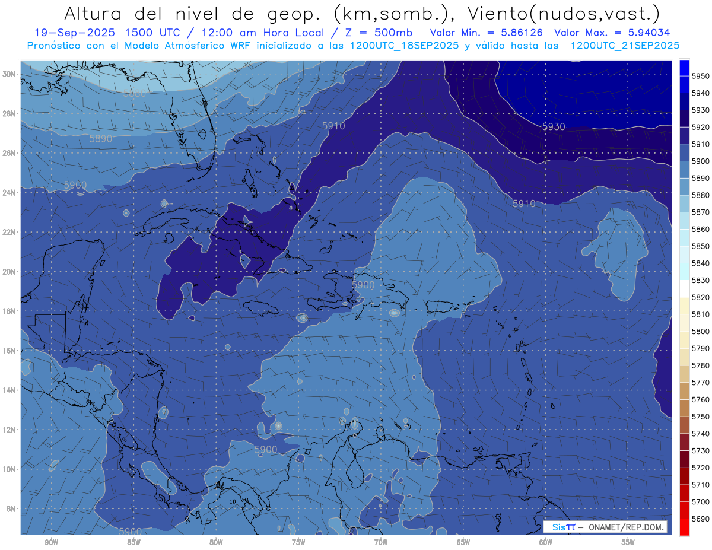Open the SisPI ONAMET/REP.DOM. credit box
Viewport: 712px width, 550px height.
(x=605, y=527)
